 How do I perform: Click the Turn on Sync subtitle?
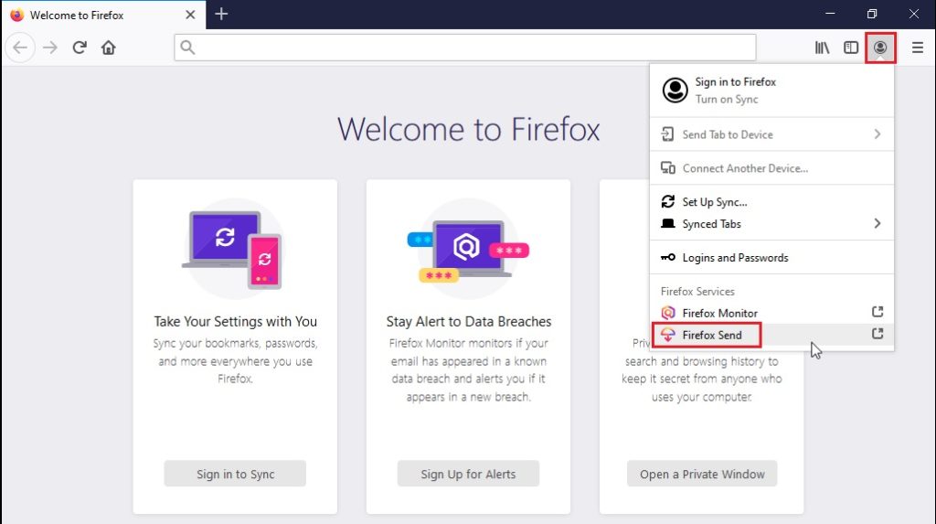click(x=727, y=99)
